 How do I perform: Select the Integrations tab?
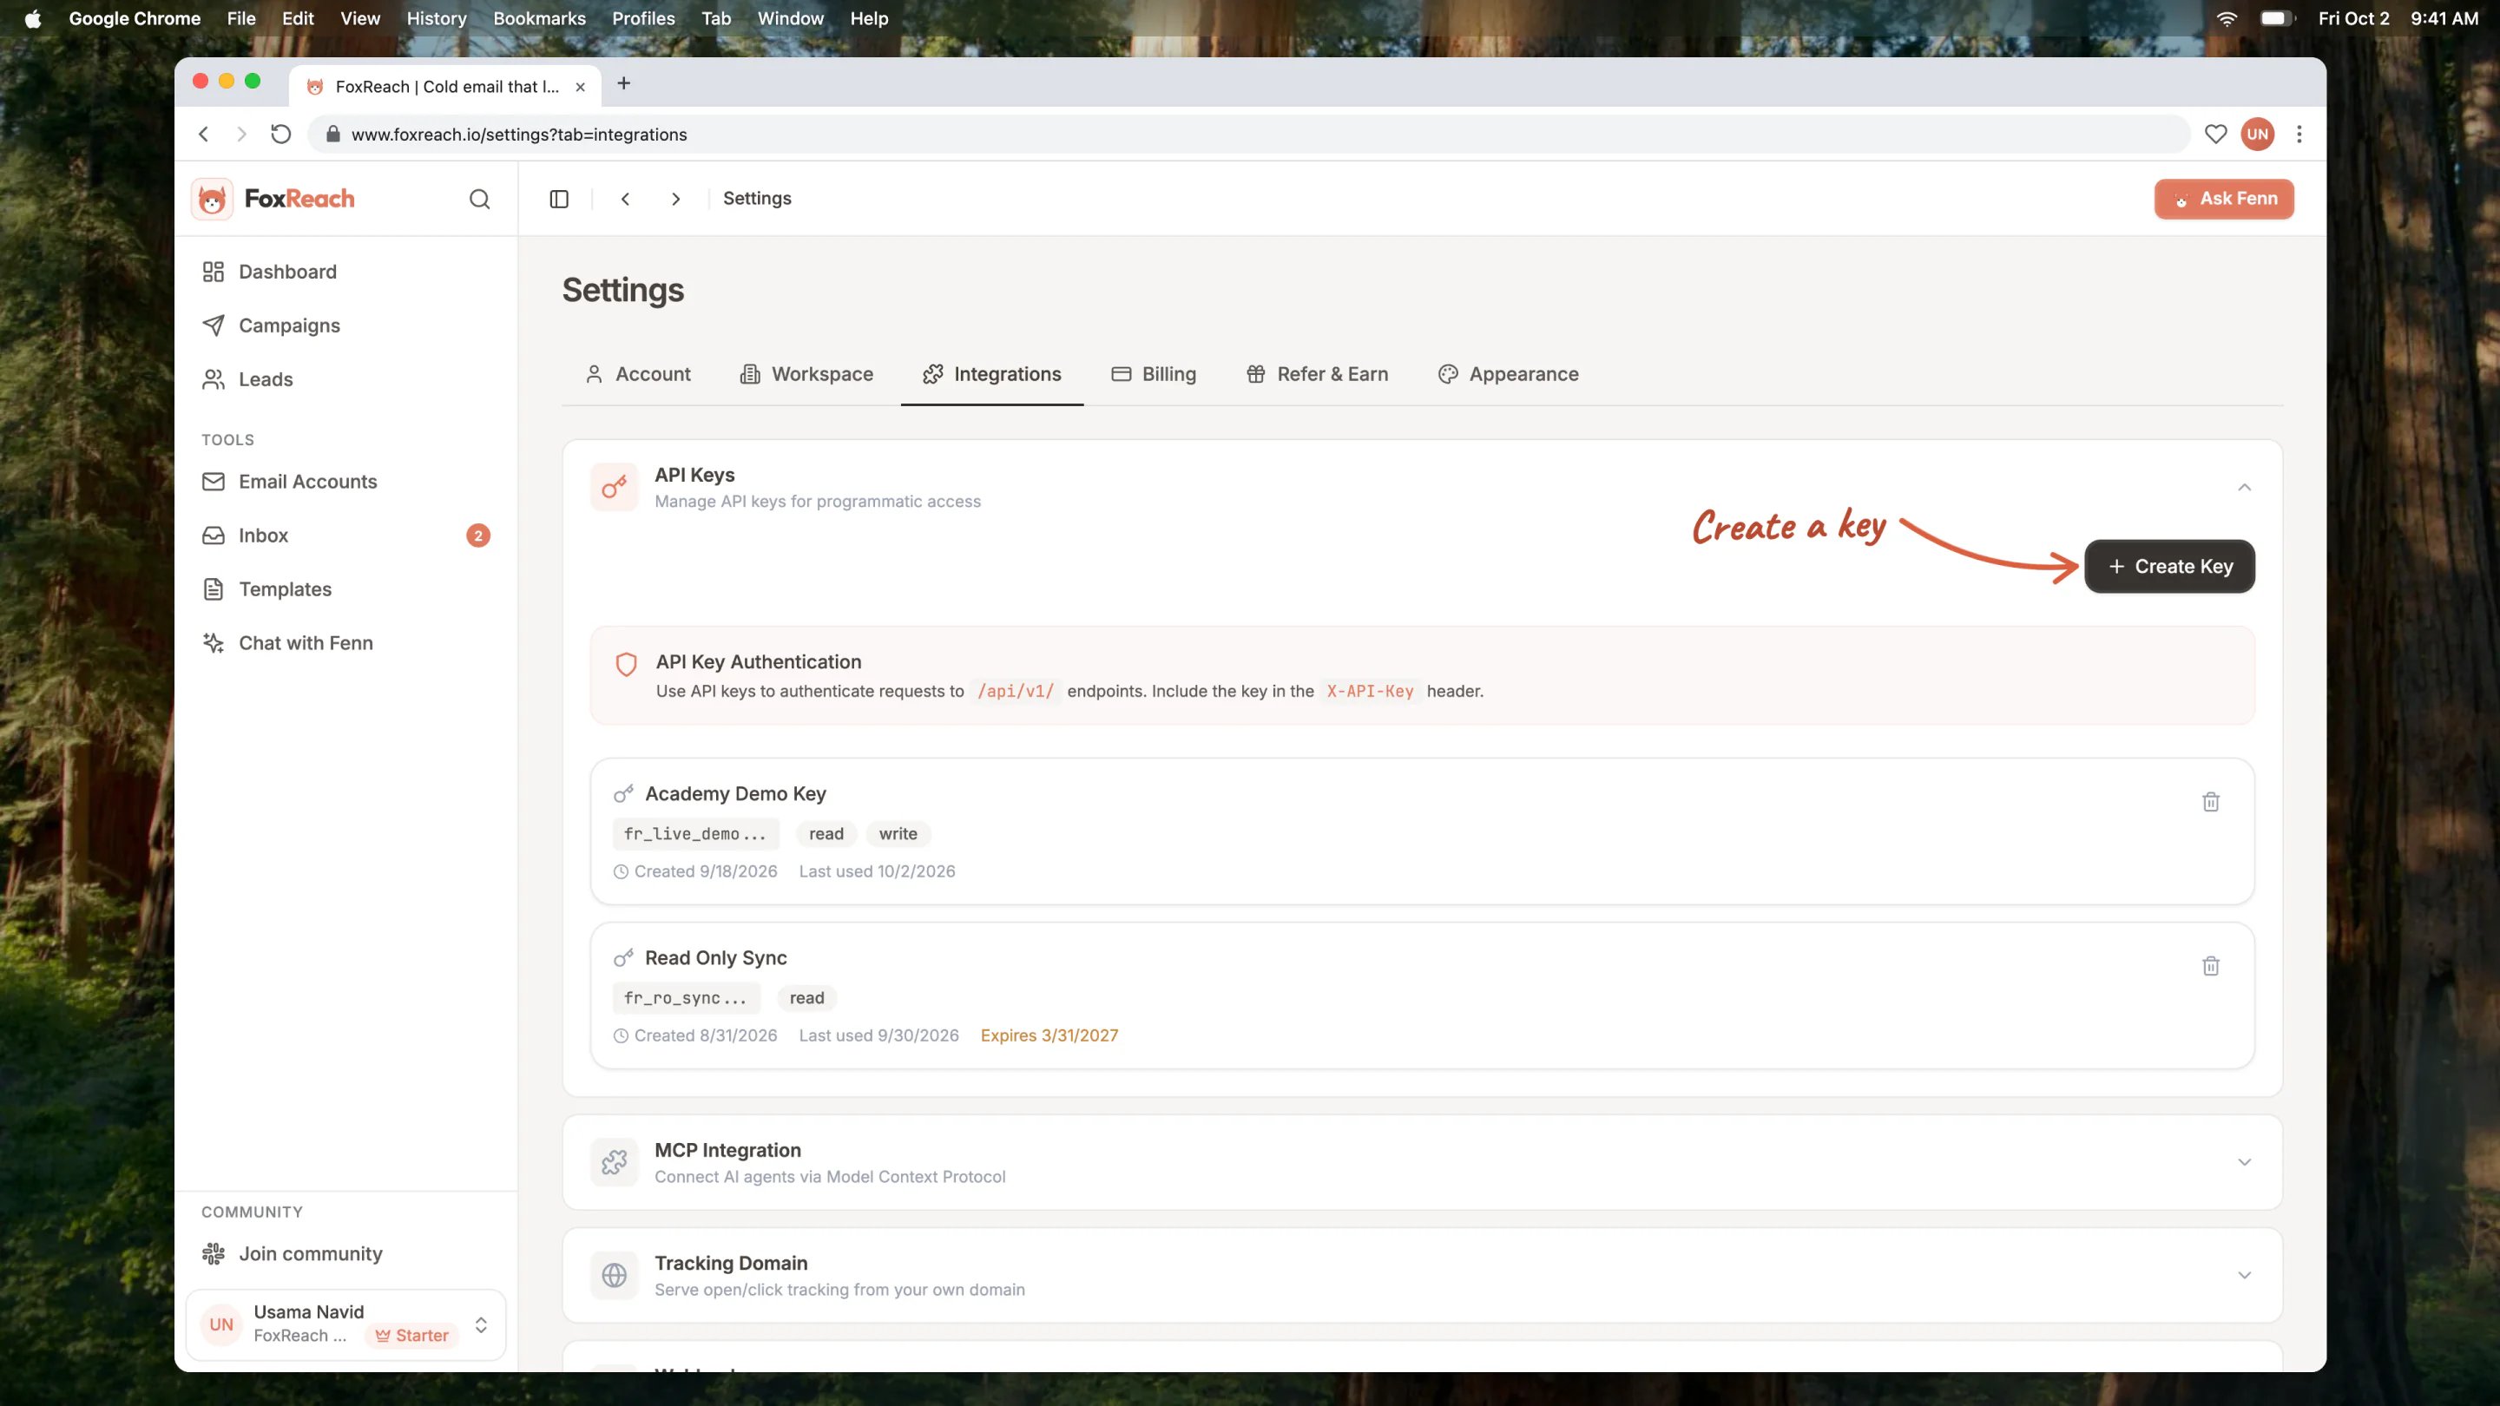point(992,375)
